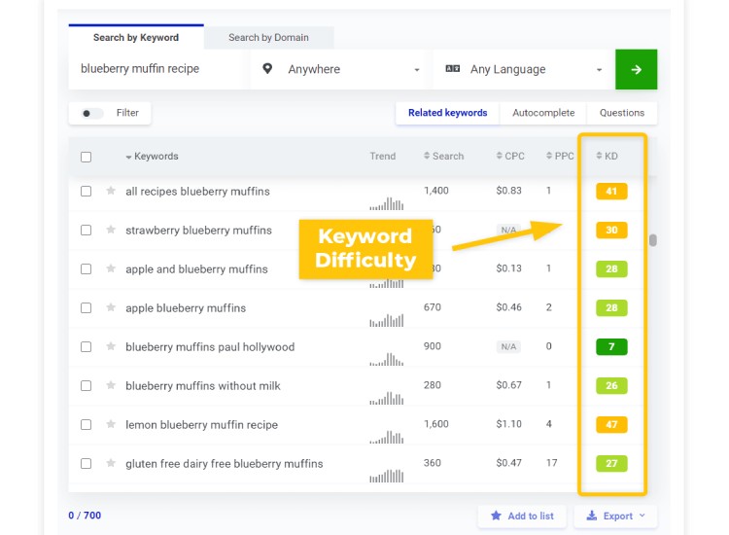Click the $1.10 CPC value
The image size is (729, 535).
point(508,424)
